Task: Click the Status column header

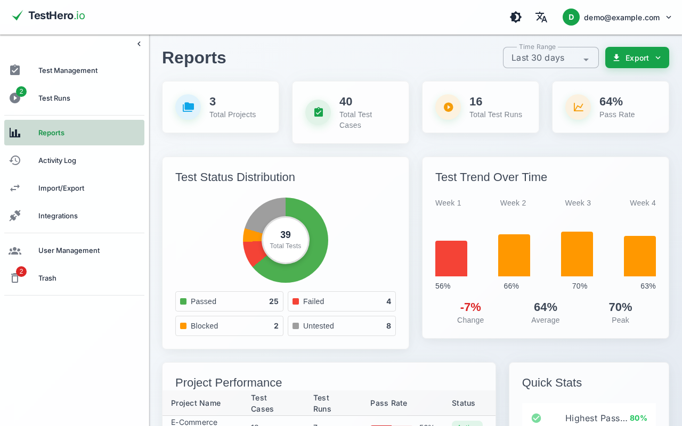Action: 463,403
